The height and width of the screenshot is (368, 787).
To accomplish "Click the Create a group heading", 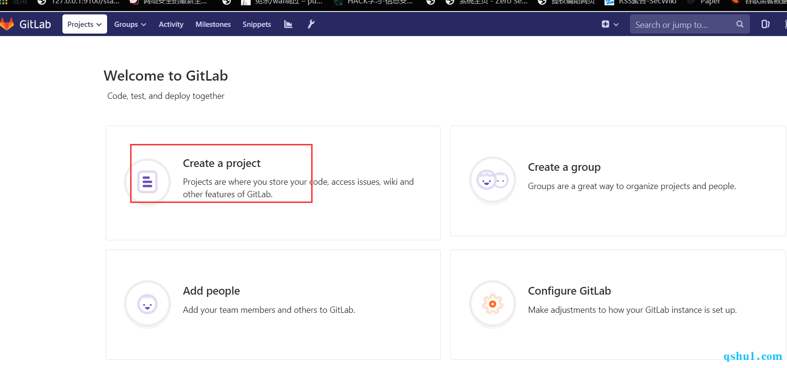I will [564, 167].
